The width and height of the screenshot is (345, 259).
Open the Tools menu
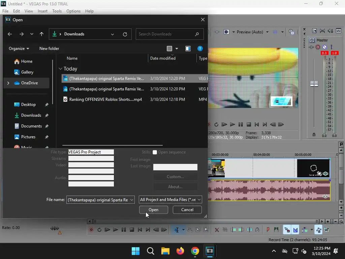57,11
